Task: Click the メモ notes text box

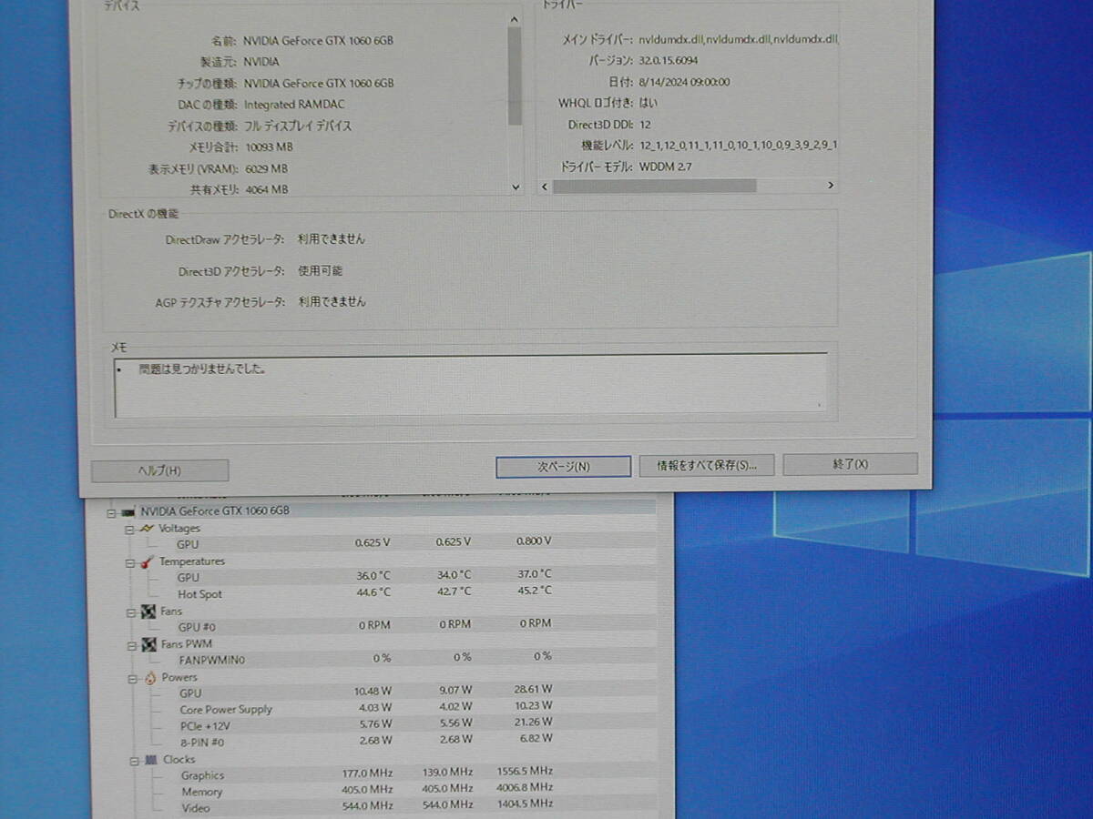Action: (x=470, y=385)
